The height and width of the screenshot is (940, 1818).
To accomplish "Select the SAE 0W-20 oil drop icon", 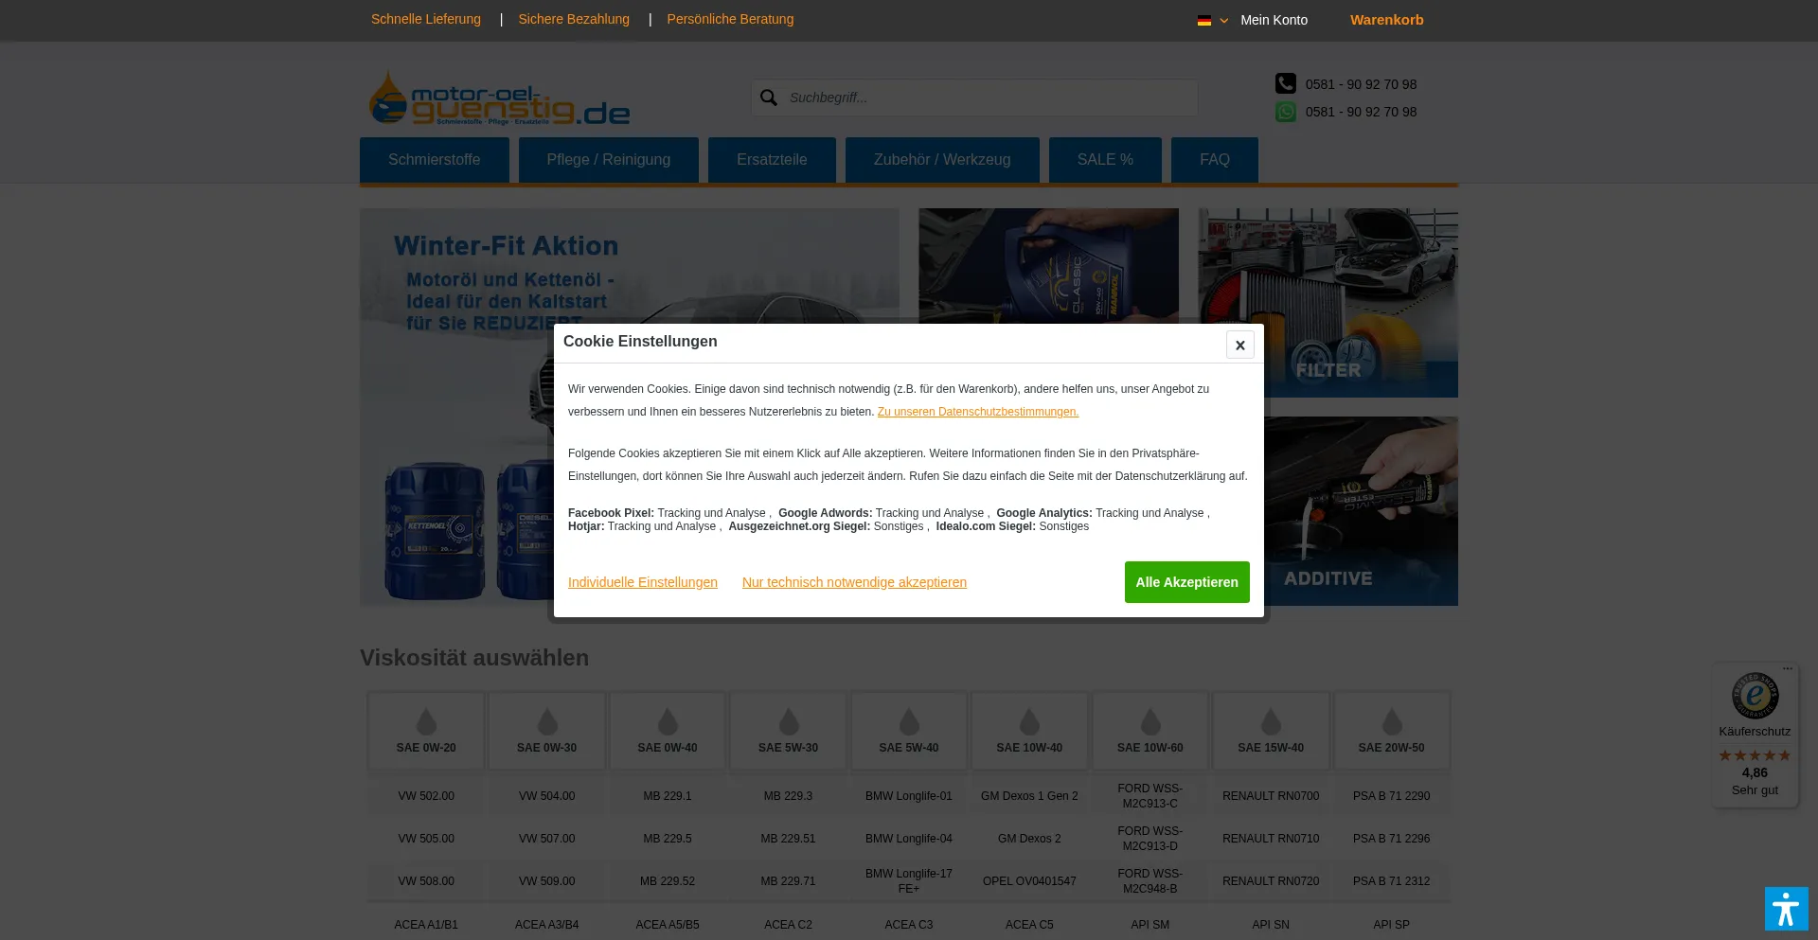I will (426, 721).
